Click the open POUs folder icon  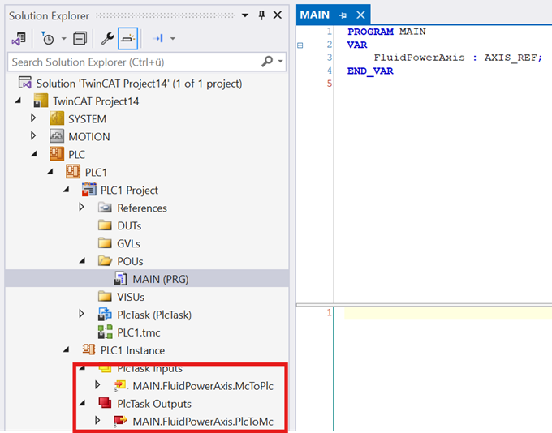click(x=105, y=261)
